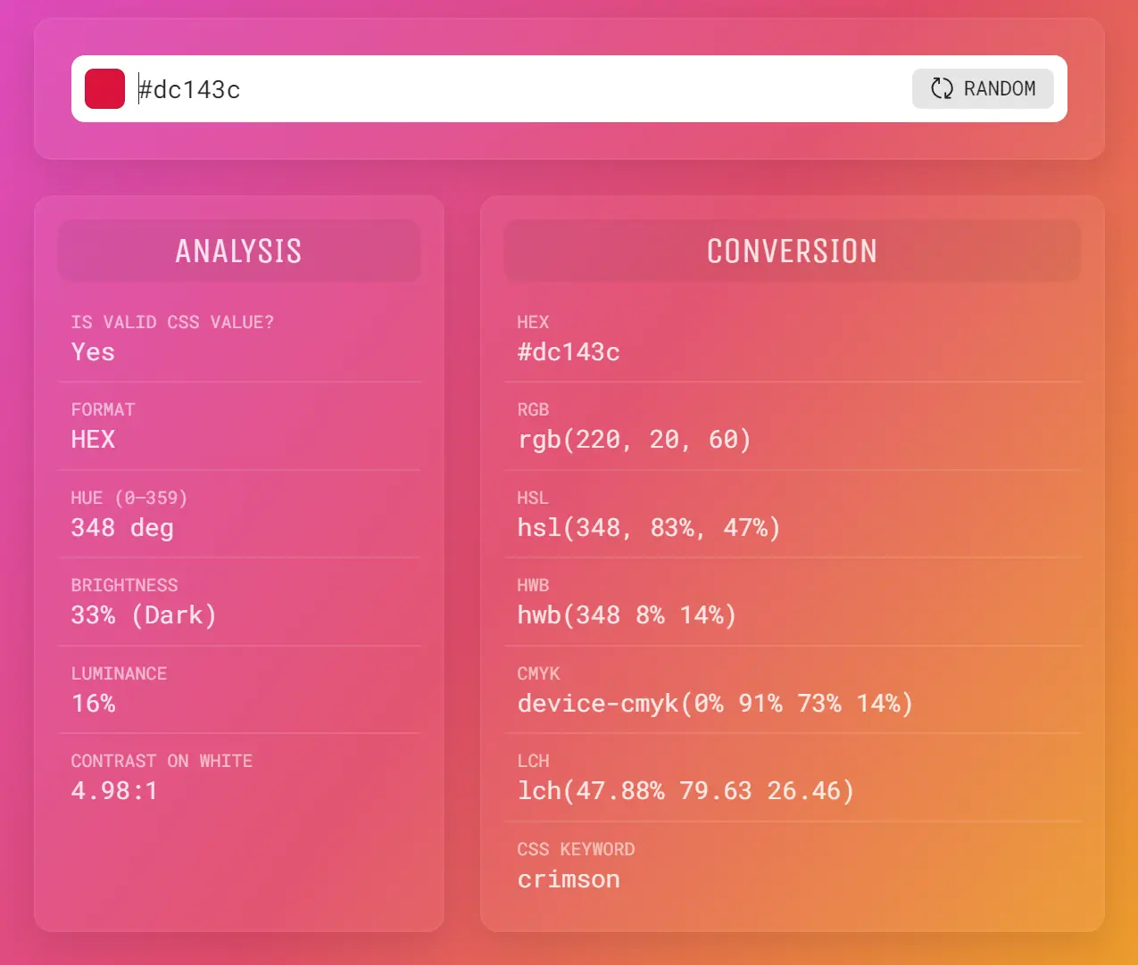Select the HEX conversion value #dc143c
Image resolution: width=1138 pixels, height=965 pixels.
tap(569, 352)
